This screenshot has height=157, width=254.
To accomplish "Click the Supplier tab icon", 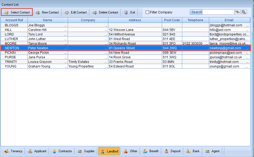I will click(80, 151).
